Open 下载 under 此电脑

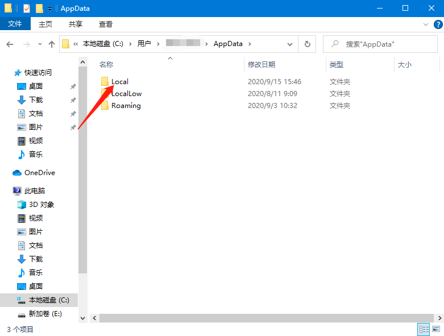pyautogui.click(x=36, y=259)
